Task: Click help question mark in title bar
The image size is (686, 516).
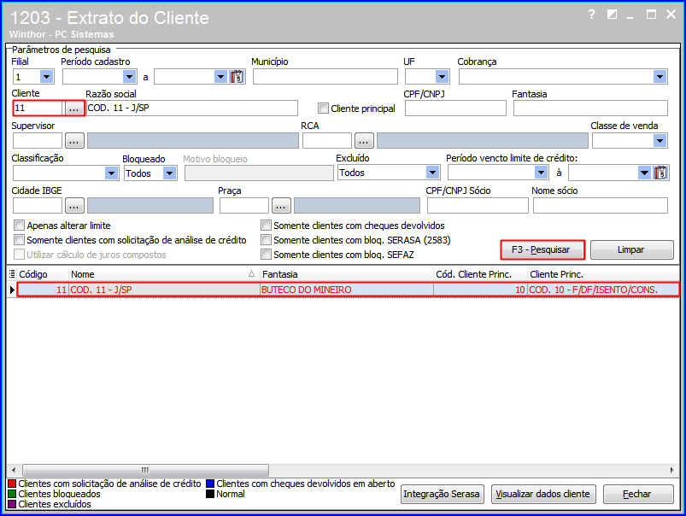Action: click(x=591, y=15)
